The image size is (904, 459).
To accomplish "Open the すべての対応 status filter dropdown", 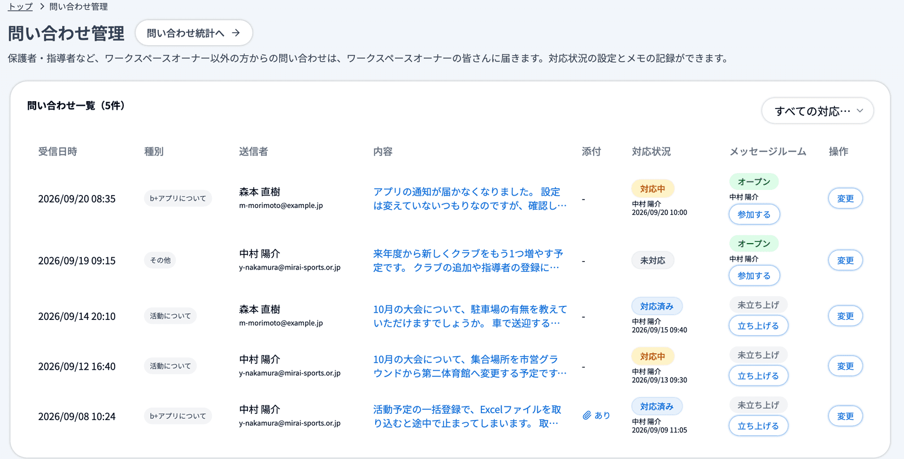I will [x=818, y=111].
